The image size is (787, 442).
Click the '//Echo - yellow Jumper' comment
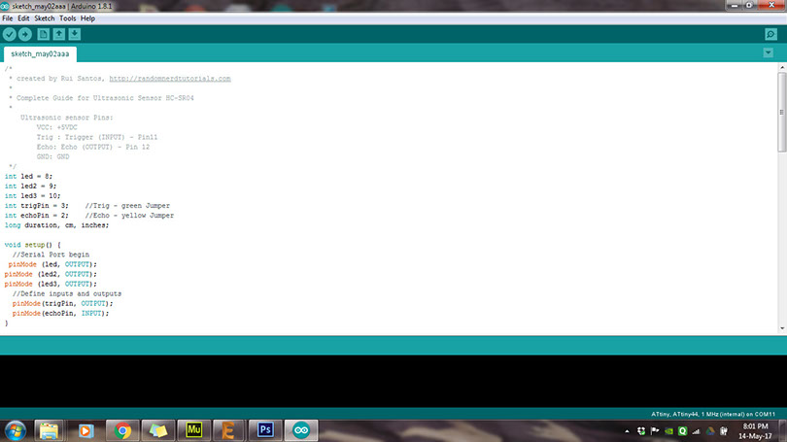[x=129, y=216]
